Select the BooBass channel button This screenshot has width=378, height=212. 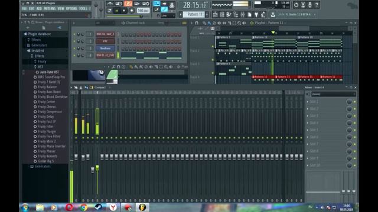[x=105, y=48]
